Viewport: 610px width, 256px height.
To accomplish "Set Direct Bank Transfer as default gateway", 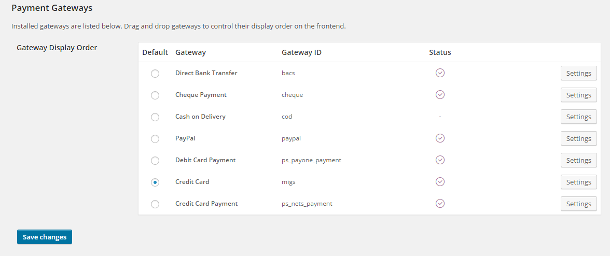I will pos(155,74).
